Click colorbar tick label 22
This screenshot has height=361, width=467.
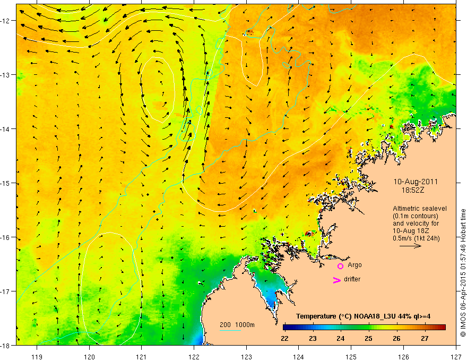coord(285,338)
